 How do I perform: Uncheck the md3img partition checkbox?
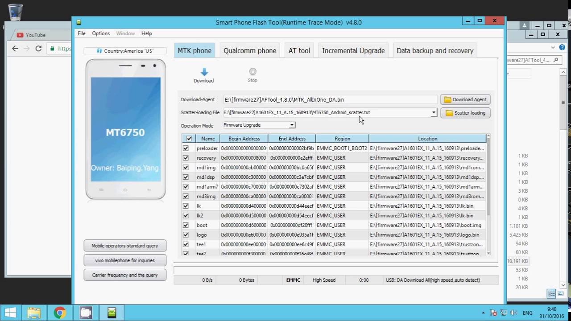tap(186, 196)
